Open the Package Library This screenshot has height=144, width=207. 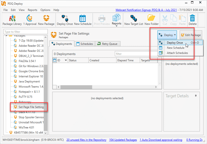(12, 20)
